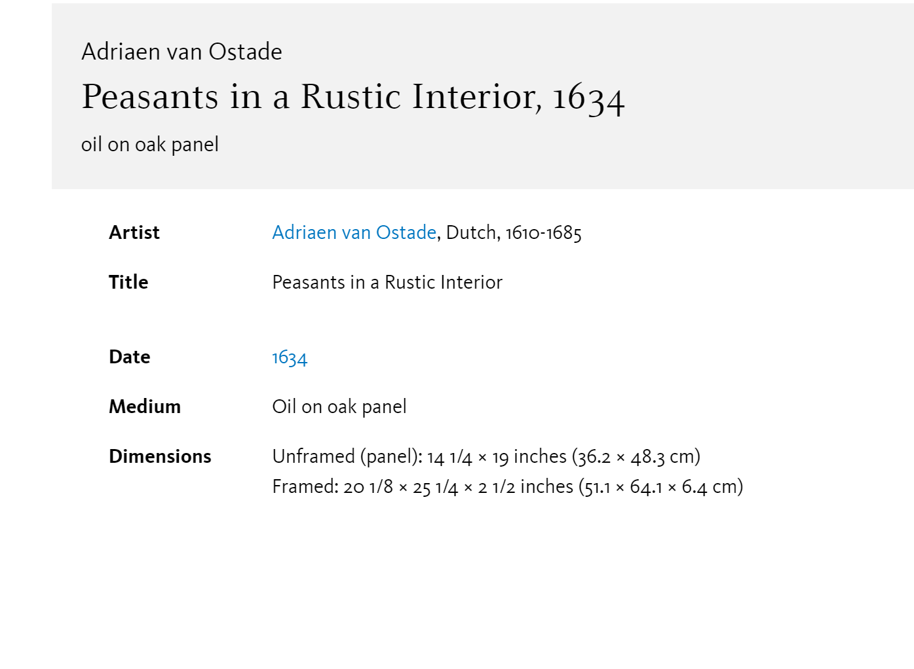This screenshot has height=669, width=914.
Task: Click the Dimensions field label
Action: pos(160,456)
